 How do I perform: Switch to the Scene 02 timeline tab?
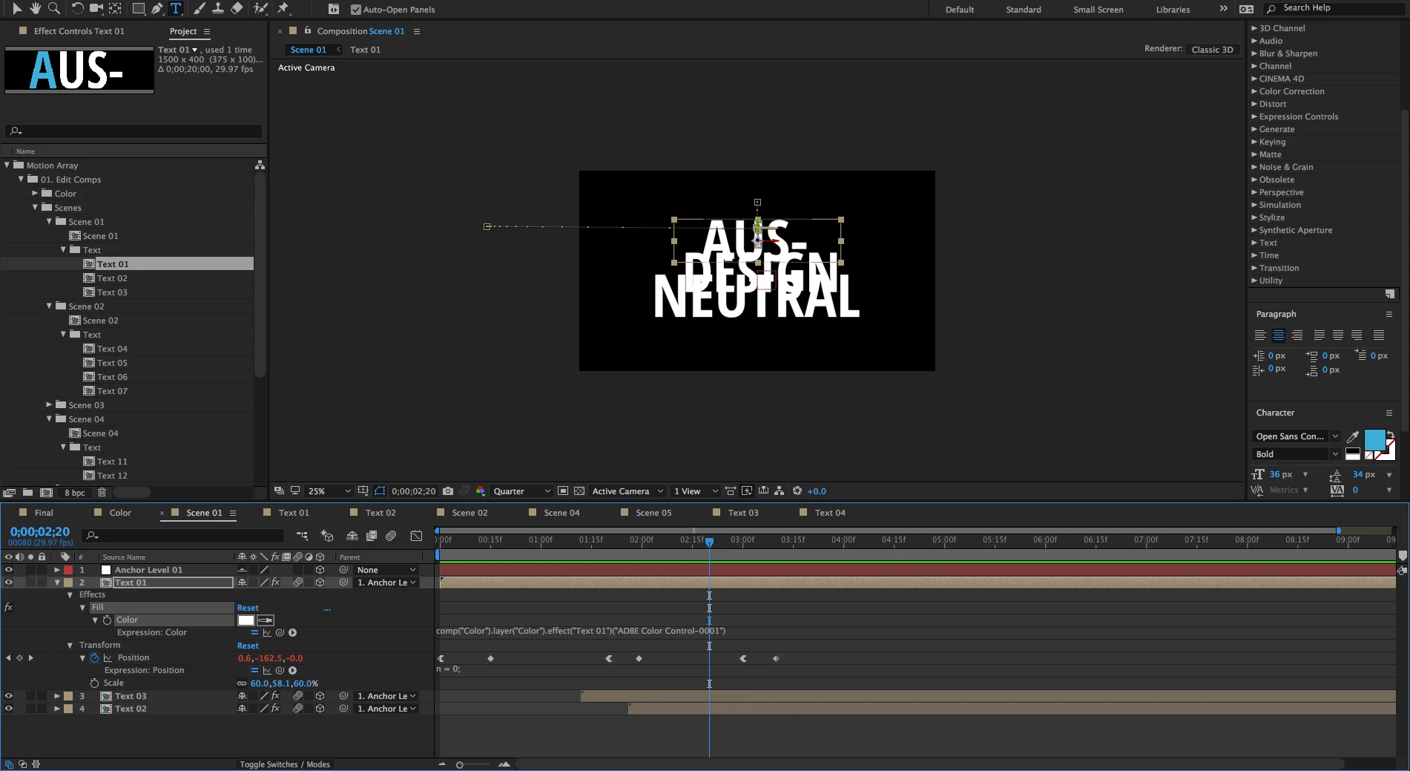pos(470,512)
